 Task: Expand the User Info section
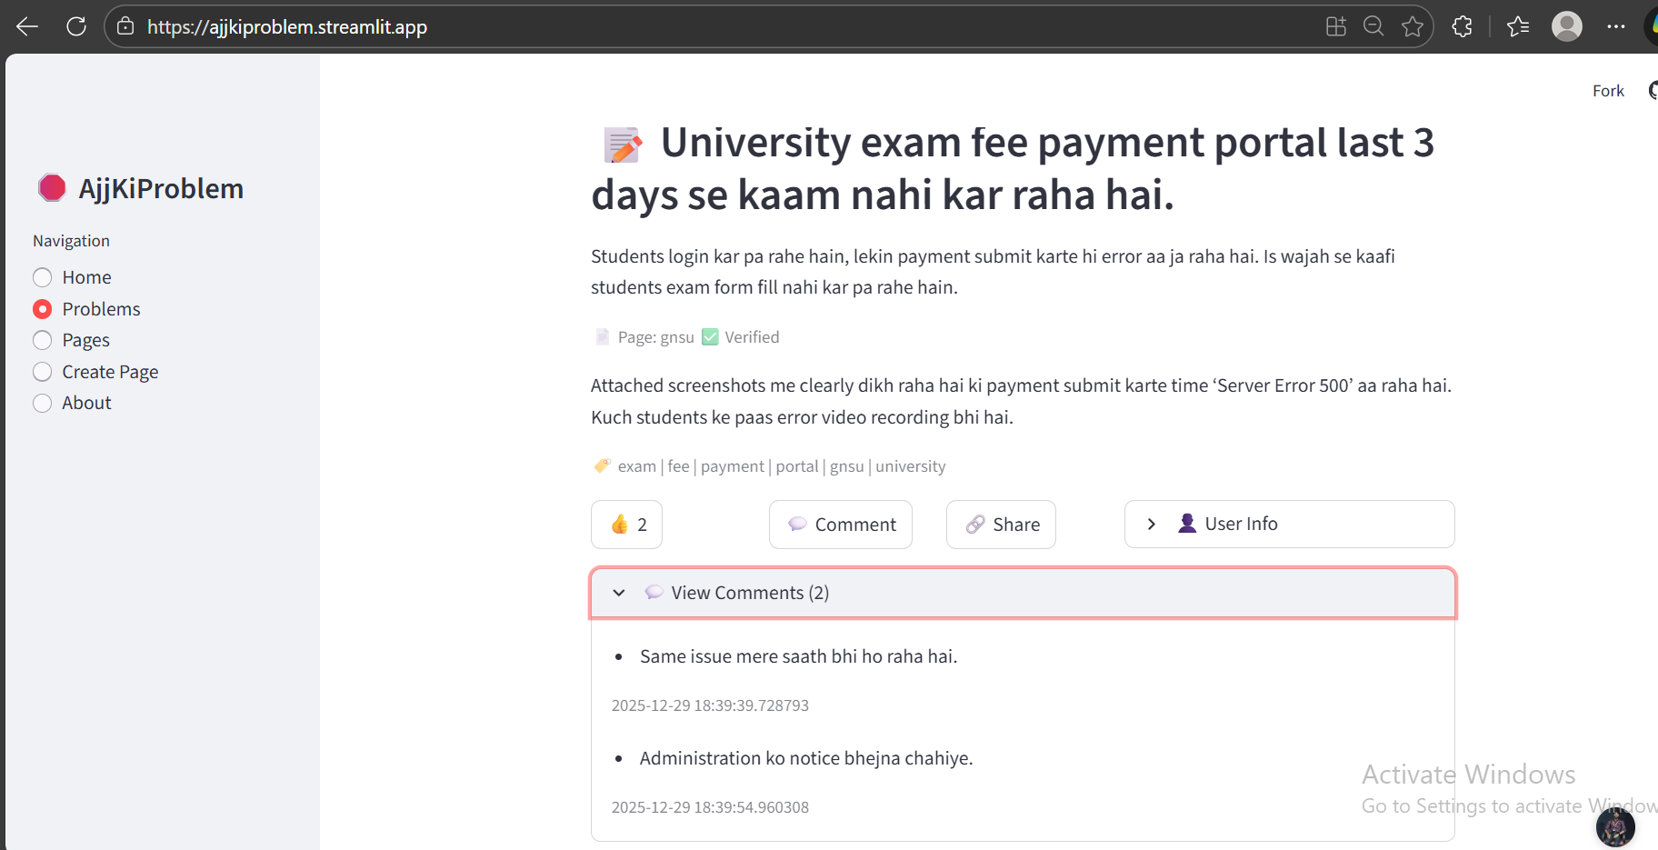coord(1288,524)
